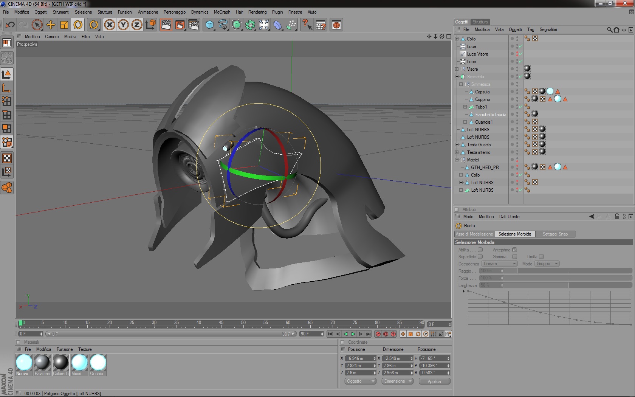Enable the Superficie checkbox
Screen dimensions: 635x397
click(480, 257)
